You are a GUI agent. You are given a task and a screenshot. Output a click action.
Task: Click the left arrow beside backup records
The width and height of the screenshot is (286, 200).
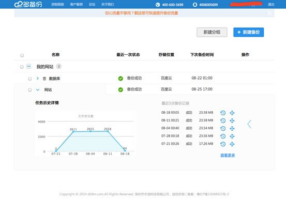[x=249, y=124]
